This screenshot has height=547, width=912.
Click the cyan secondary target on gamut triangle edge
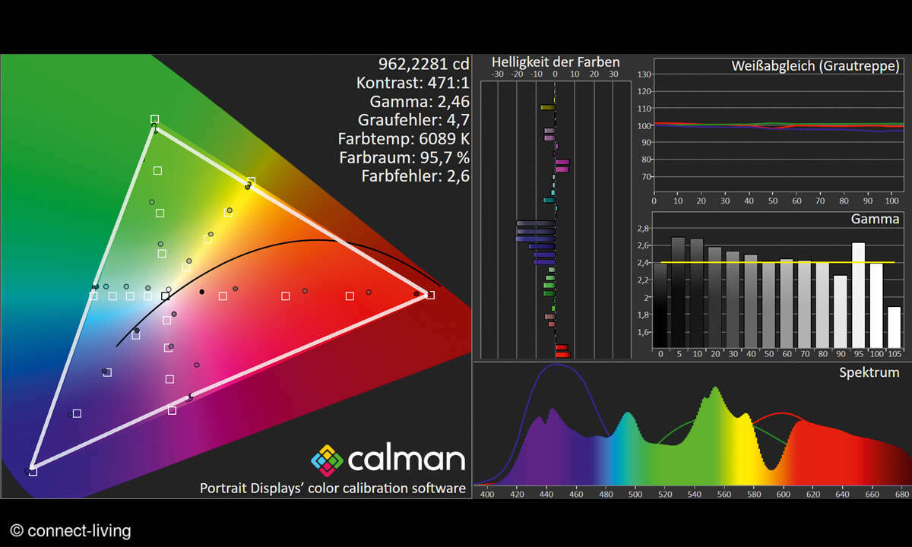pyautogui.click(x=93, y=296)
